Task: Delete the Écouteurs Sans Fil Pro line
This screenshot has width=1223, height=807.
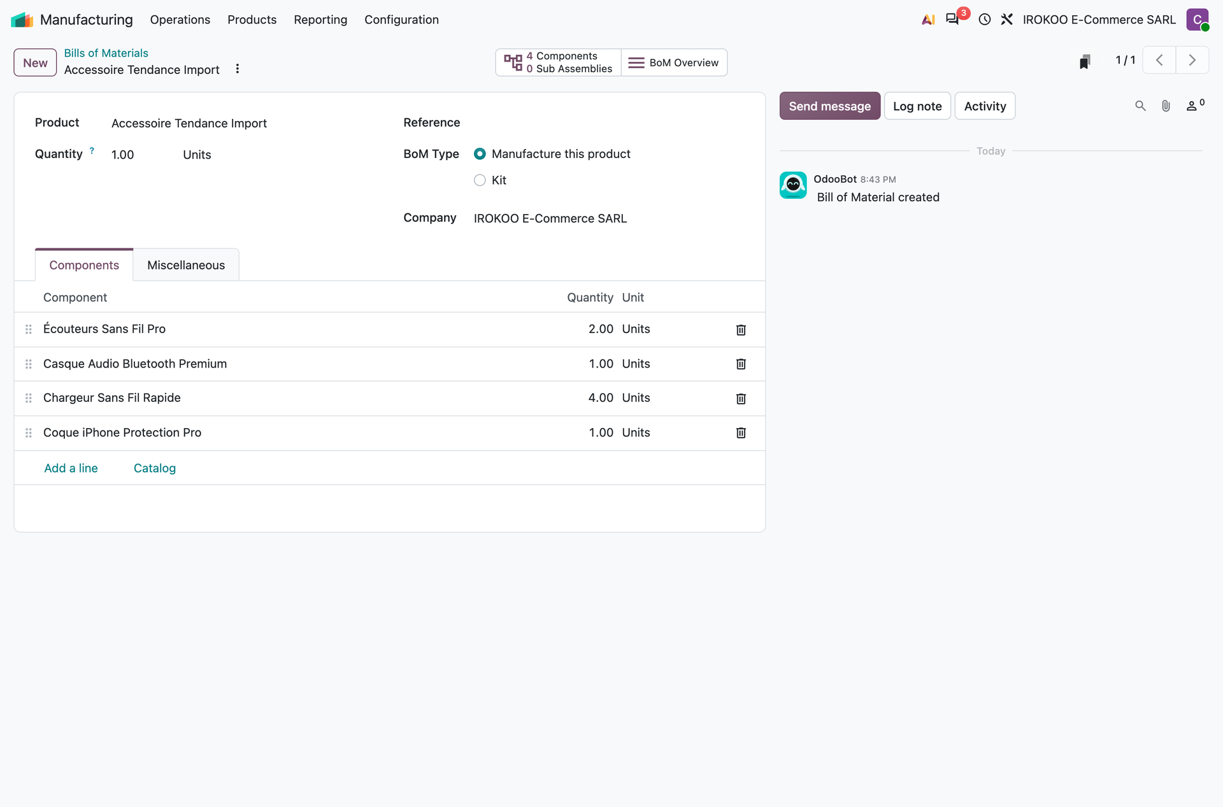Action: tap(741, 330)
